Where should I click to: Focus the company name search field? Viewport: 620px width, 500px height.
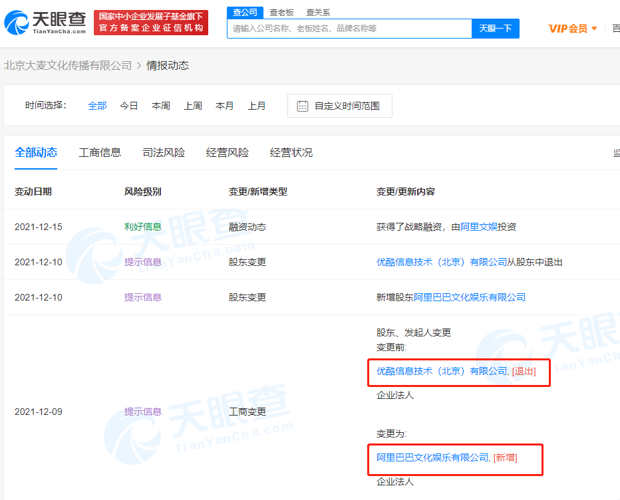(349, 29)
